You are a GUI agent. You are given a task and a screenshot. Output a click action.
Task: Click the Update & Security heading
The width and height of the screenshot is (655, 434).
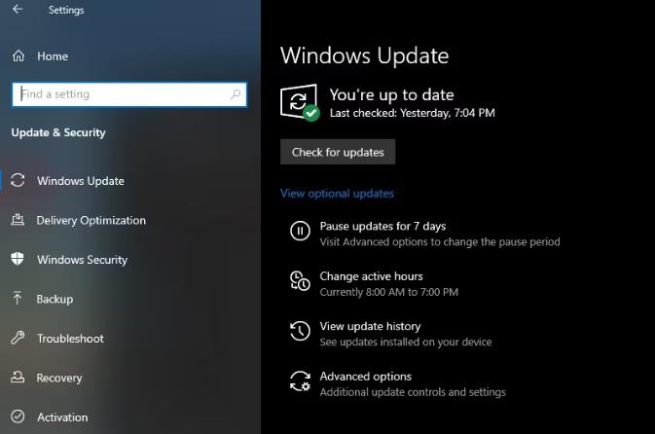click(x=58, y=132)
